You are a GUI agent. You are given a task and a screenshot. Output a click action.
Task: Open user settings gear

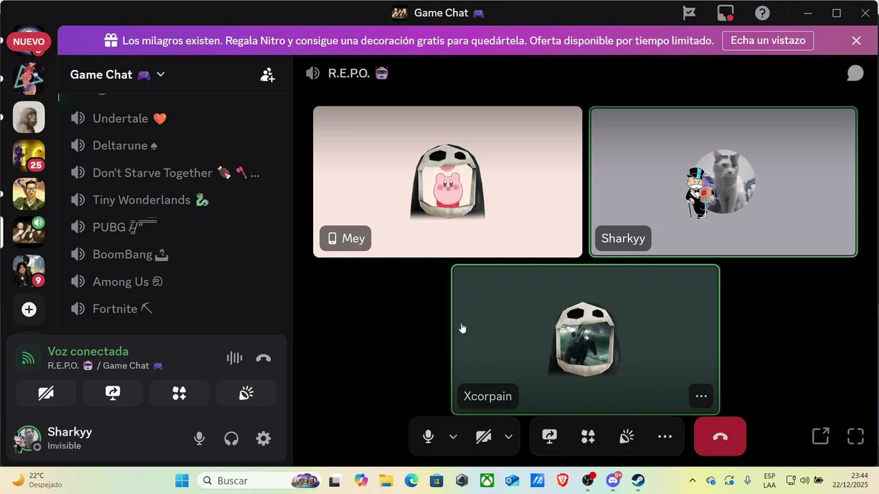[x=264, y=438]
